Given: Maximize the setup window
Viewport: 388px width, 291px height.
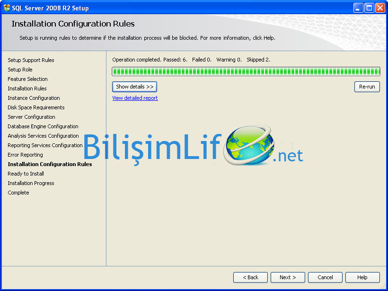Looking at the screenshot, I should pos(369,8).
